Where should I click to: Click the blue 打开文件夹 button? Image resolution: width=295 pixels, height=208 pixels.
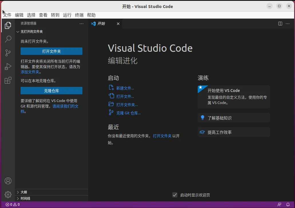point(52,51)
